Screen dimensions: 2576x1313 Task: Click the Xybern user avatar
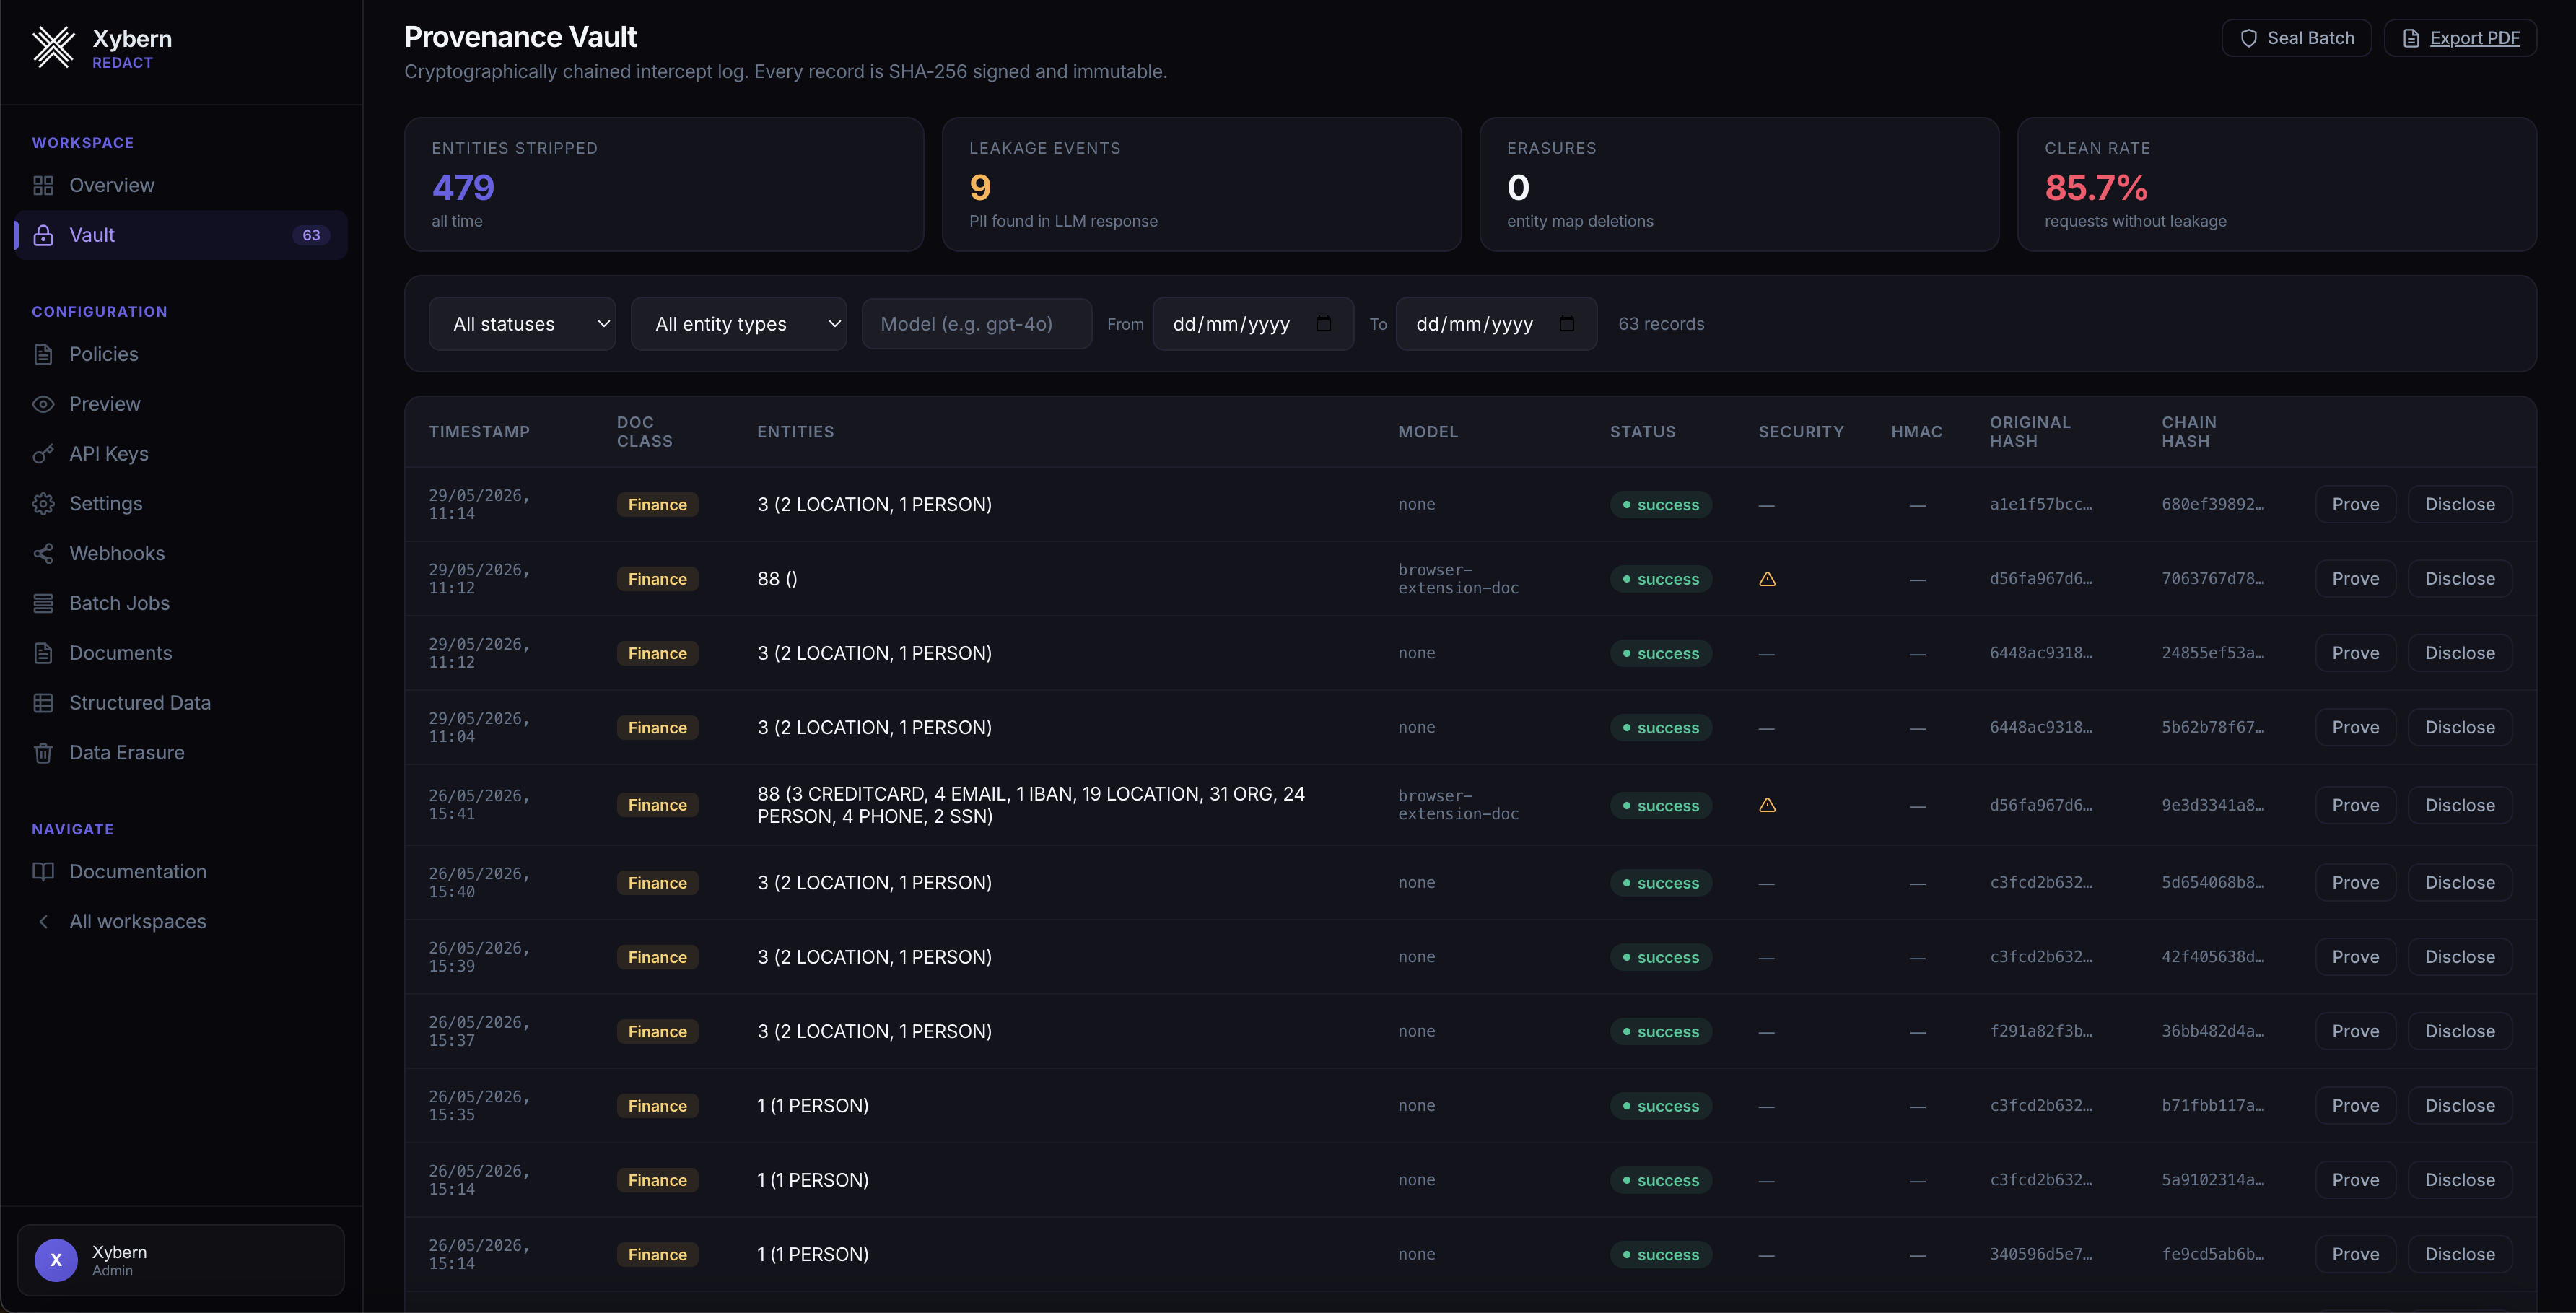point(56,1260)
